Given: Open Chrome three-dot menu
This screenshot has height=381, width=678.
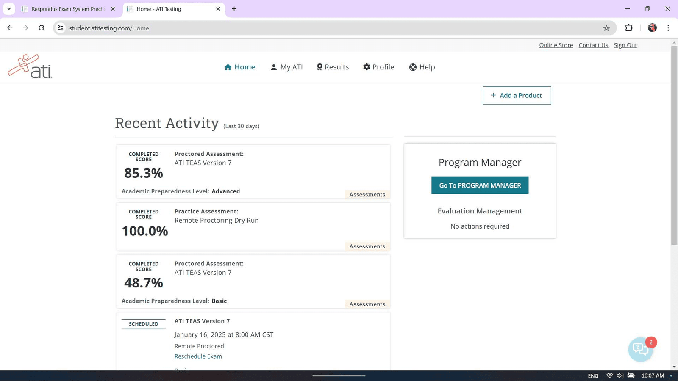Looking at the screenshot, I should pos(668,28).
